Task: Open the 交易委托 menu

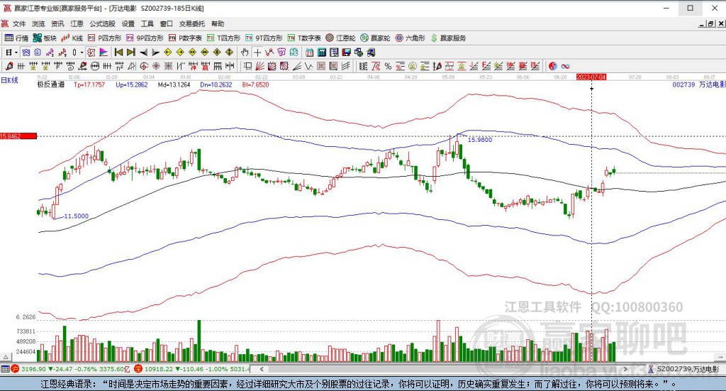Action: [191, 23]
